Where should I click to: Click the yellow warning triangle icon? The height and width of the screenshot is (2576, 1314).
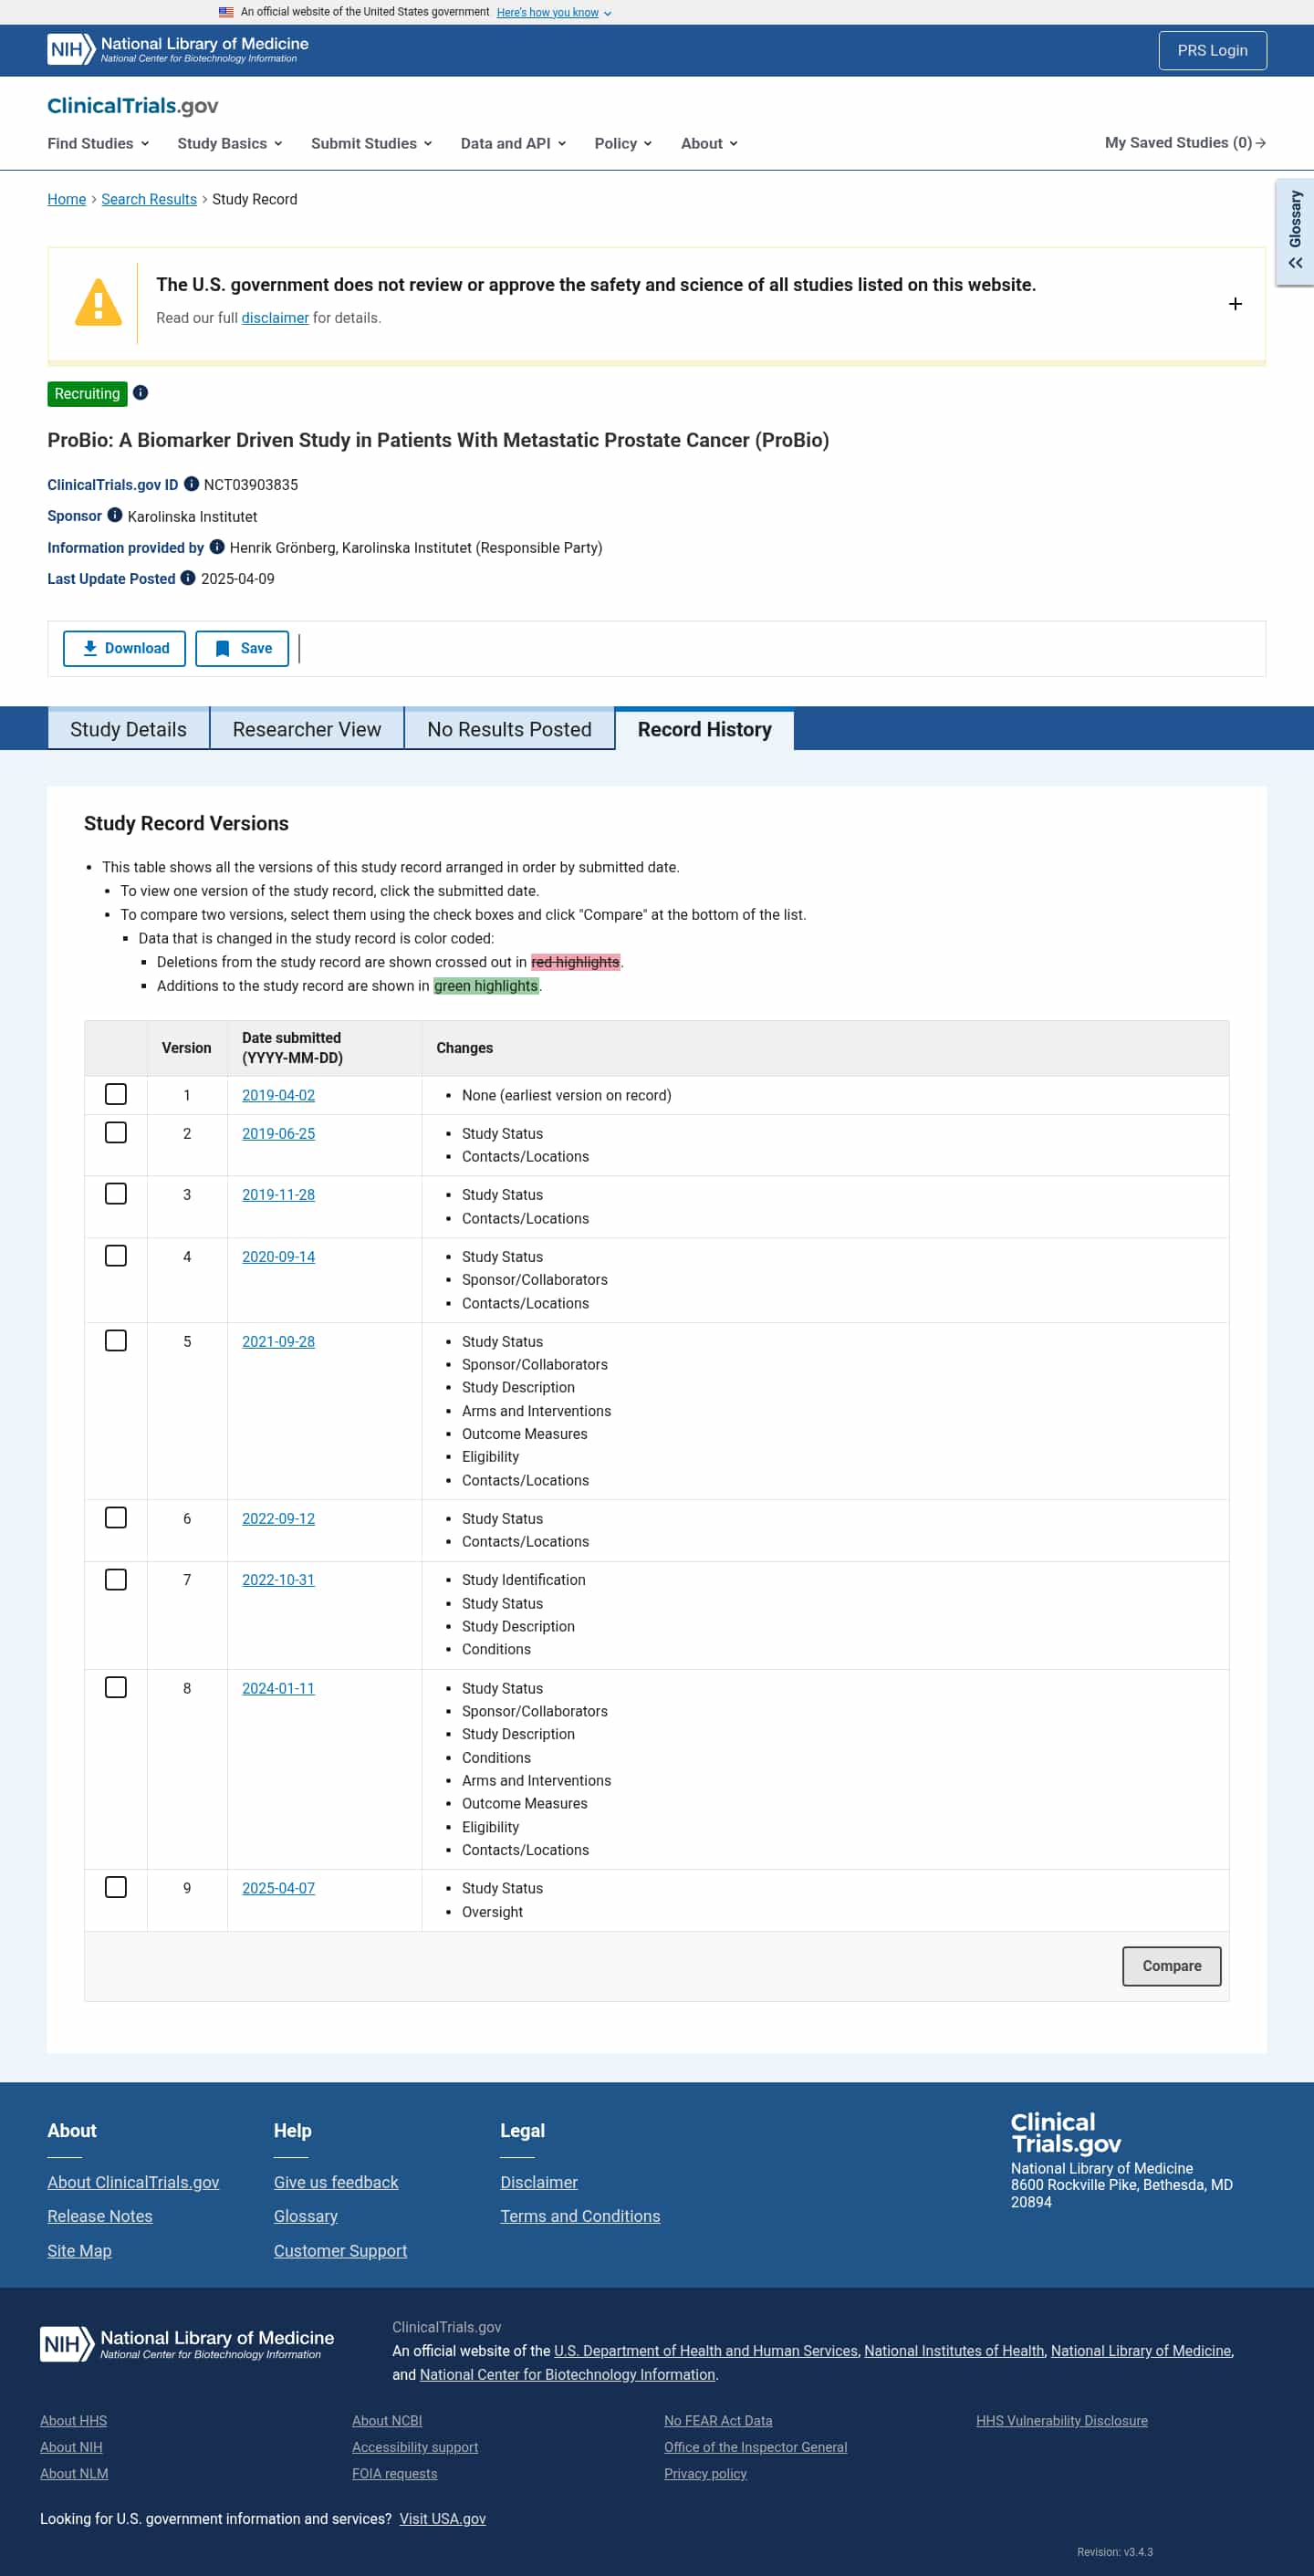[x=98, y=302]
